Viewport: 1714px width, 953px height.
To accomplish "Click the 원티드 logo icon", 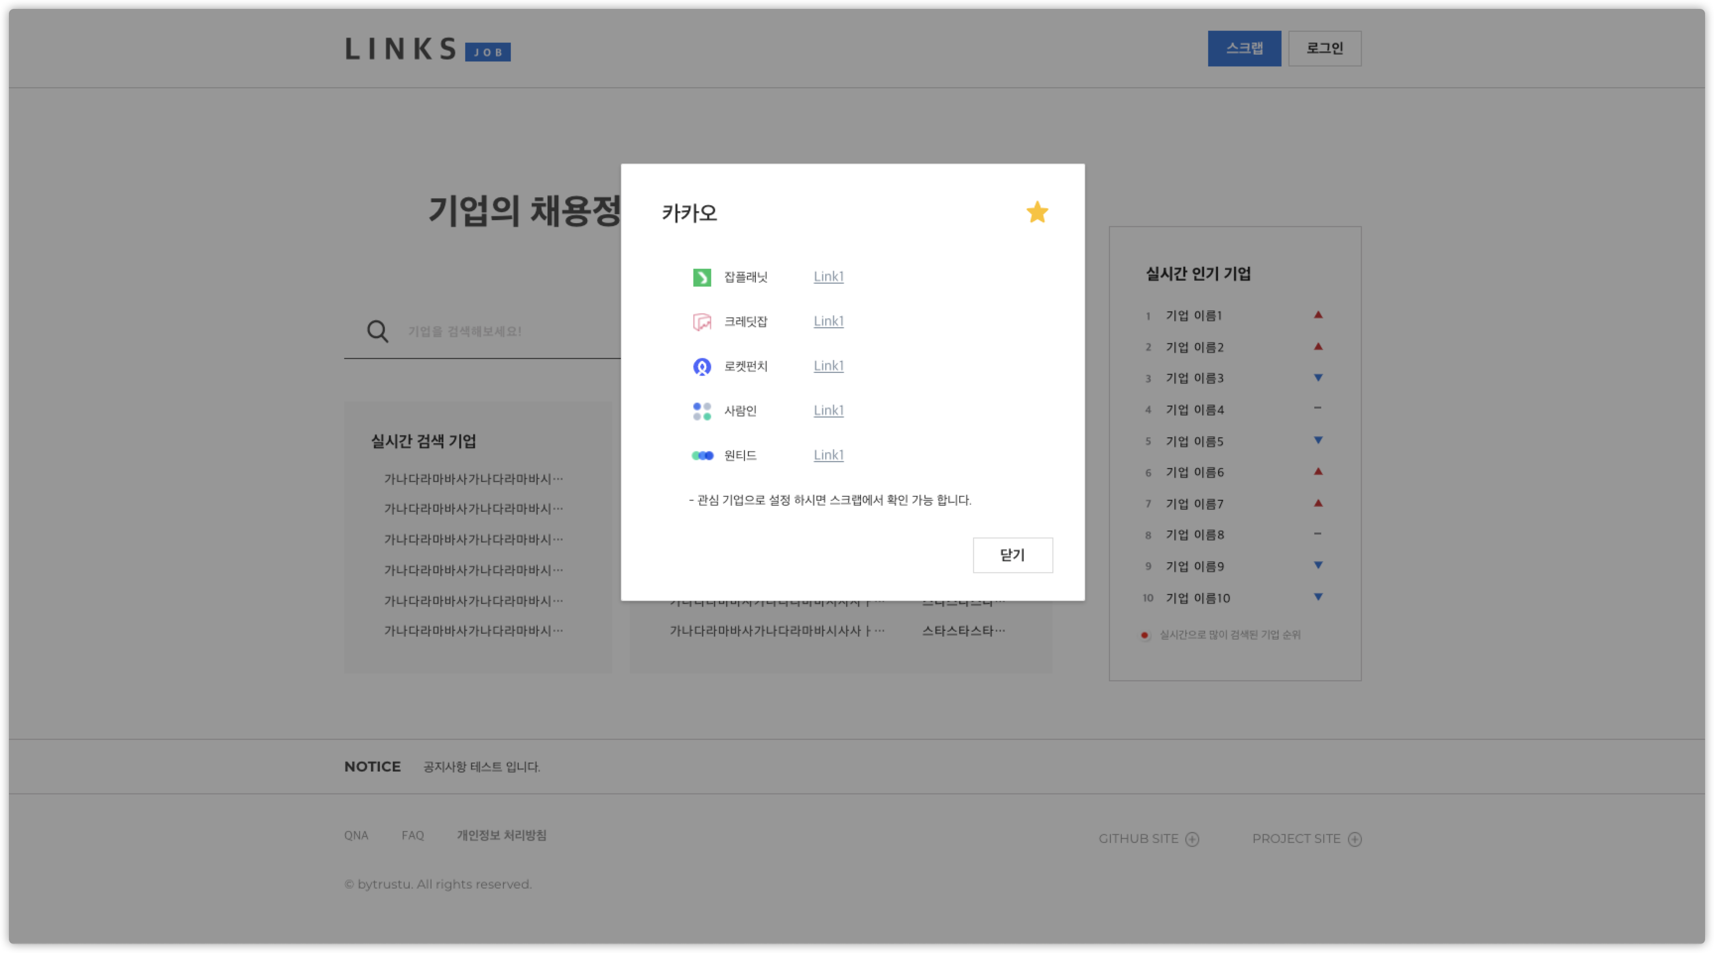I will point(702,456).
